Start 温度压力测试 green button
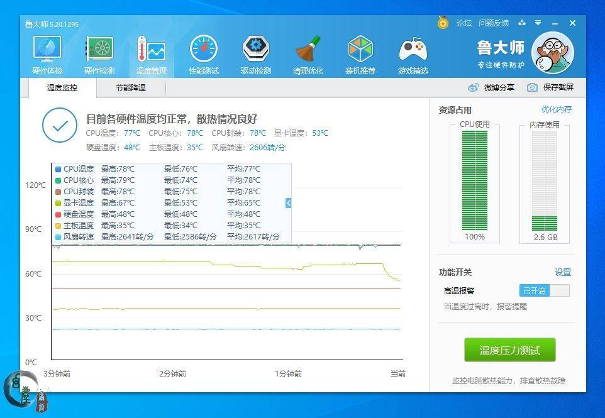 pos(509,350)
